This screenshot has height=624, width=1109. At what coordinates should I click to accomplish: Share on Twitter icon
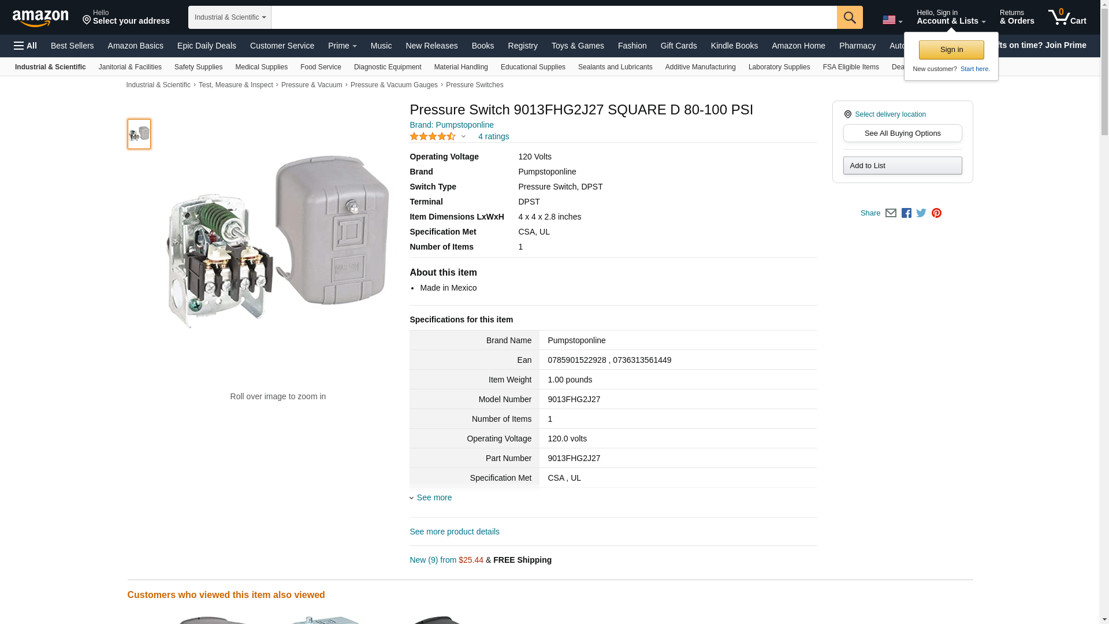click(x=921, y=213)
